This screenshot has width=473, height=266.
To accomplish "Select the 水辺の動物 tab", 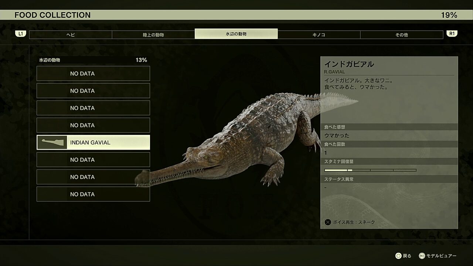I will [236, 34].
